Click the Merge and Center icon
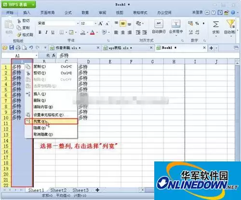 pyautogui.click(x=176, y=24)
